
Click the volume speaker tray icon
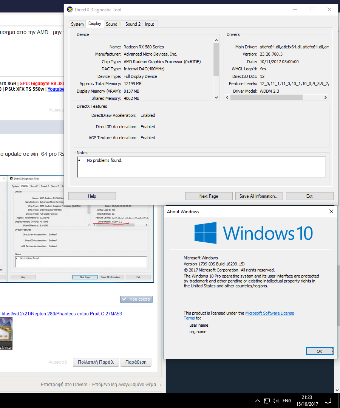pos(275,401)
